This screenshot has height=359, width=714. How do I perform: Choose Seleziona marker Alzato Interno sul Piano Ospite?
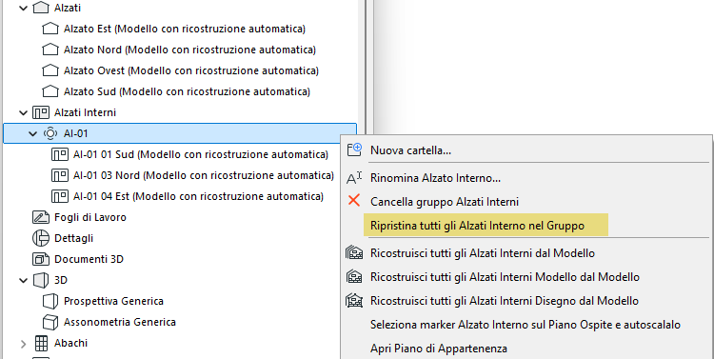[526, 325]
